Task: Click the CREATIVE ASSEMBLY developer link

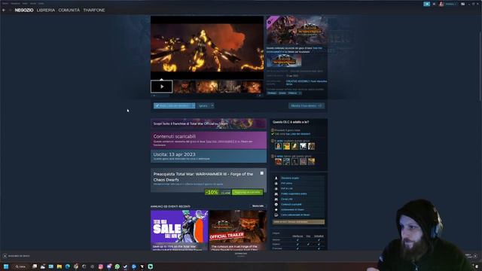Action: point(297,81)
